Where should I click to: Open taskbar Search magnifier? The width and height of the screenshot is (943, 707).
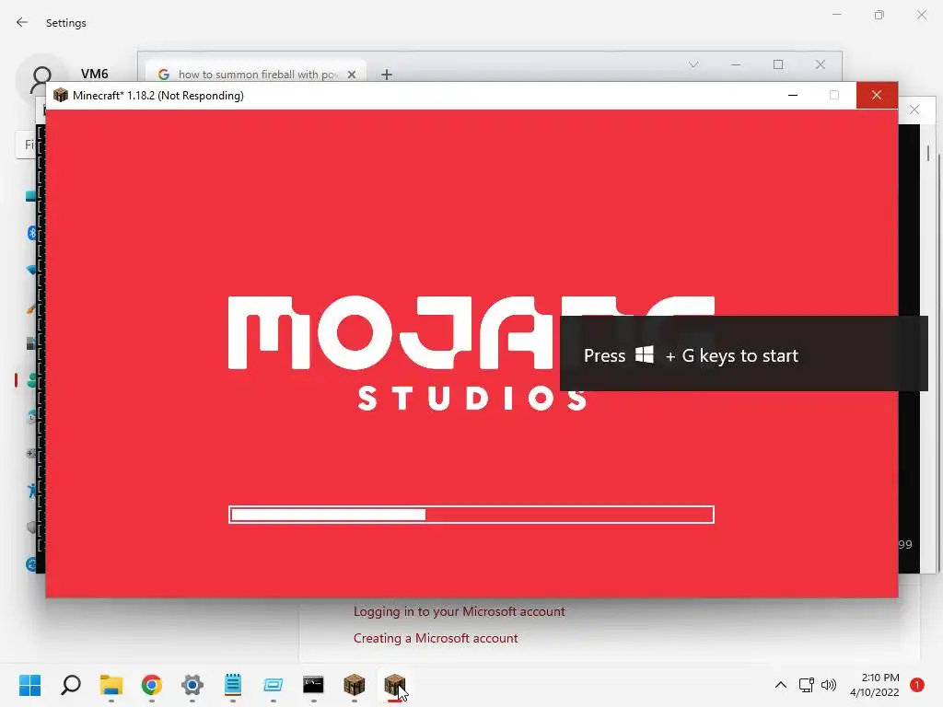(x=71, y=685)
